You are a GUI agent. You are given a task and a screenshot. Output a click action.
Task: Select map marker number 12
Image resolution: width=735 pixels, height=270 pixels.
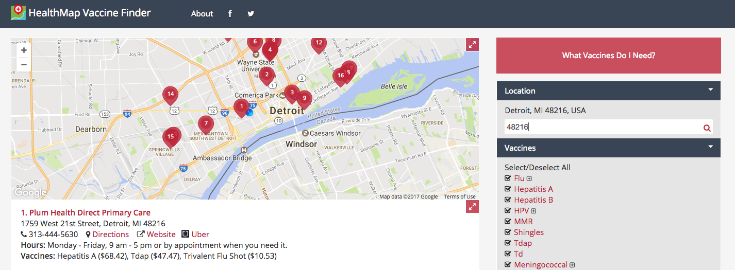point(319,44)
